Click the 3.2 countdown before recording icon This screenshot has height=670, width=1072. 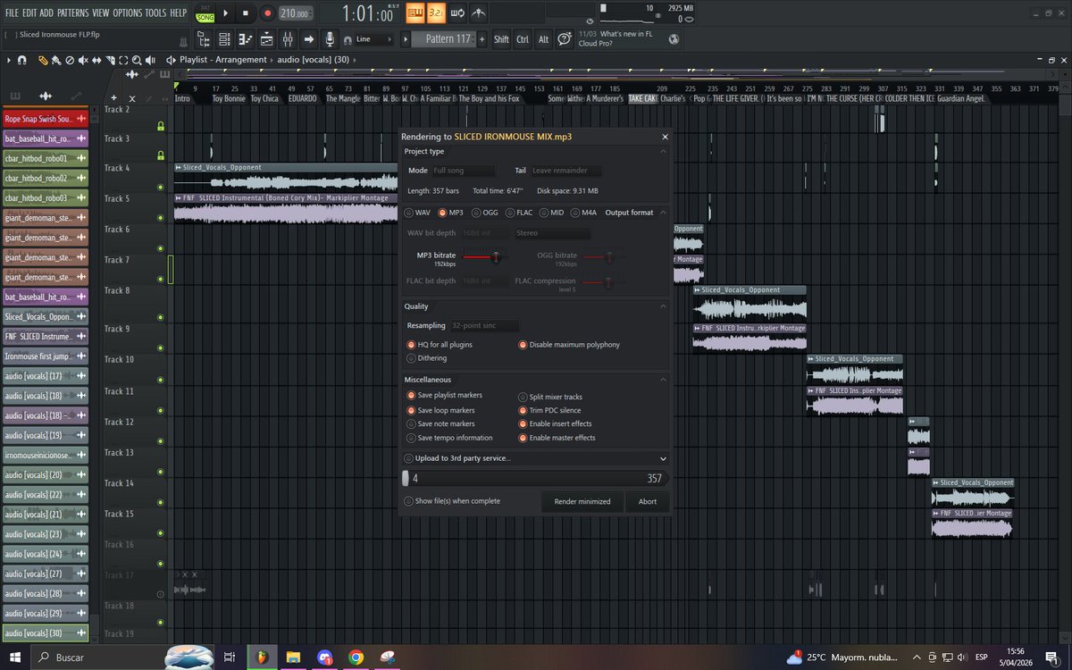coord(436,13)
